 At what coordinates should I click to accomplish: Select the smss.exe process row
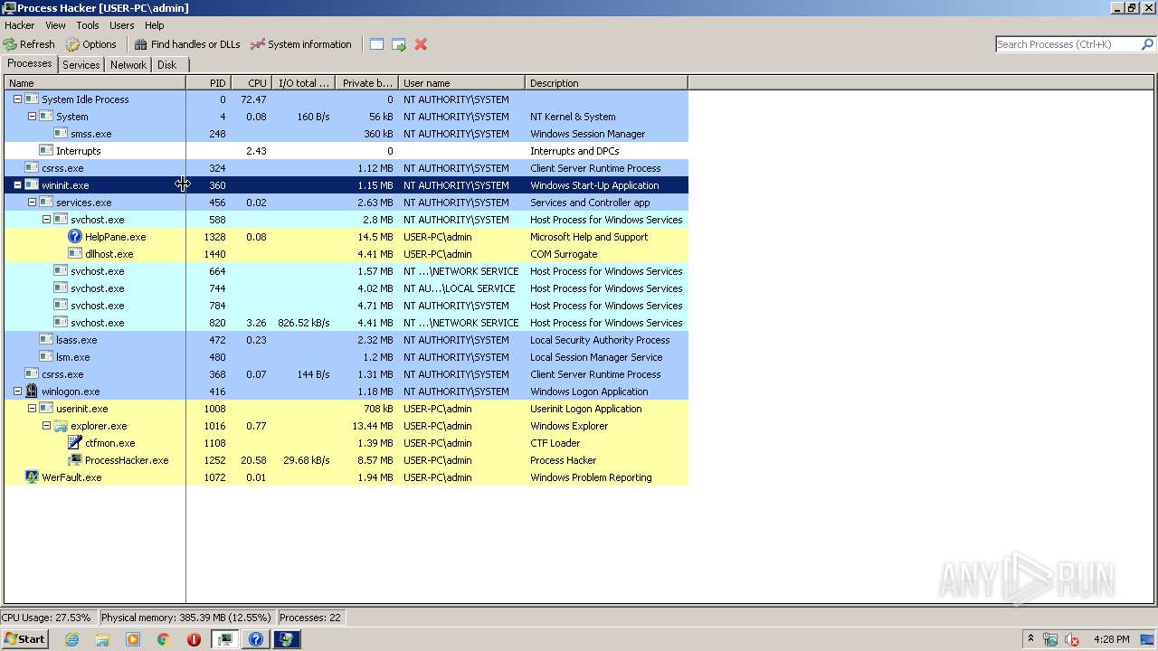click(x=346, y=134)
